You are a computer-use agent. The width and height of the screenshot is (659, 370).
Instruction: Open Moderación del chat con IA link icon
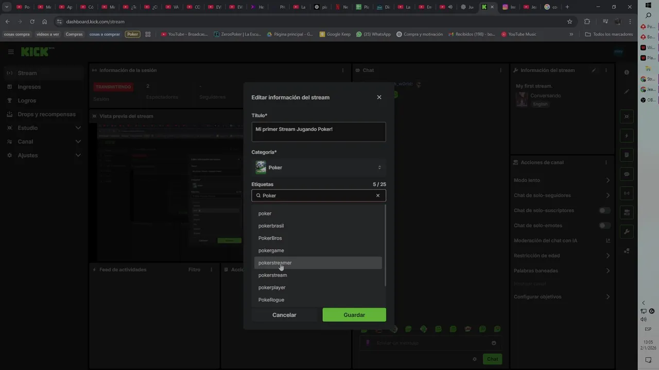608,240
